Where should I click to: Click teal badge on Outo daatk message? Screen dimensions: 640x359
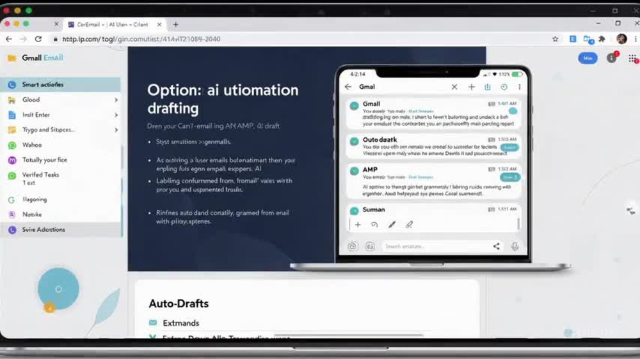[509, 148]
